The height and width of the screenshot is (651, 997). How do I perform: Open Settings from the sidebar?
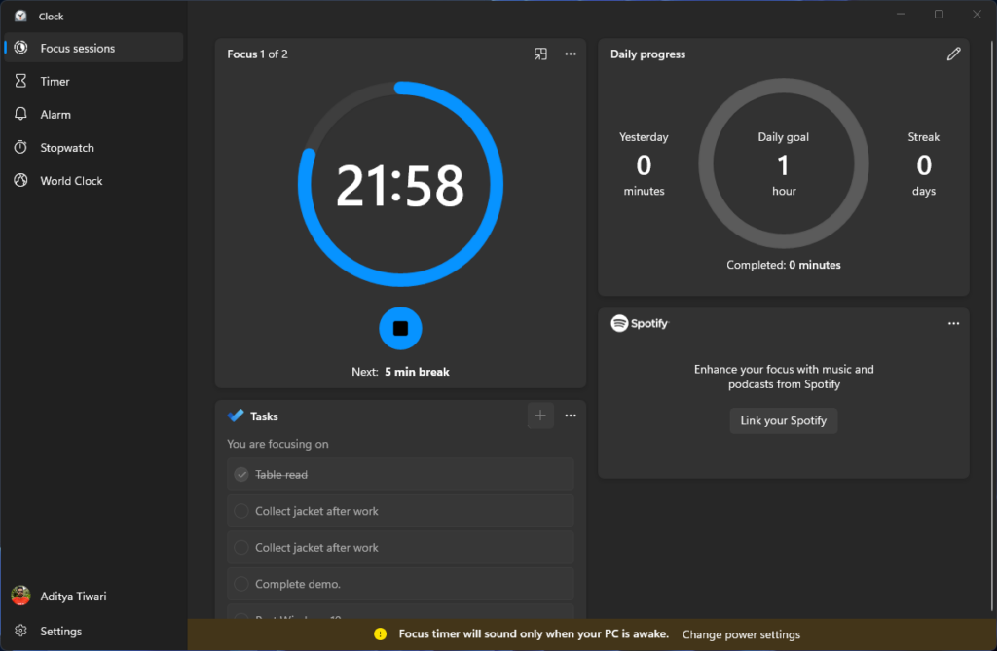point(60,631)
